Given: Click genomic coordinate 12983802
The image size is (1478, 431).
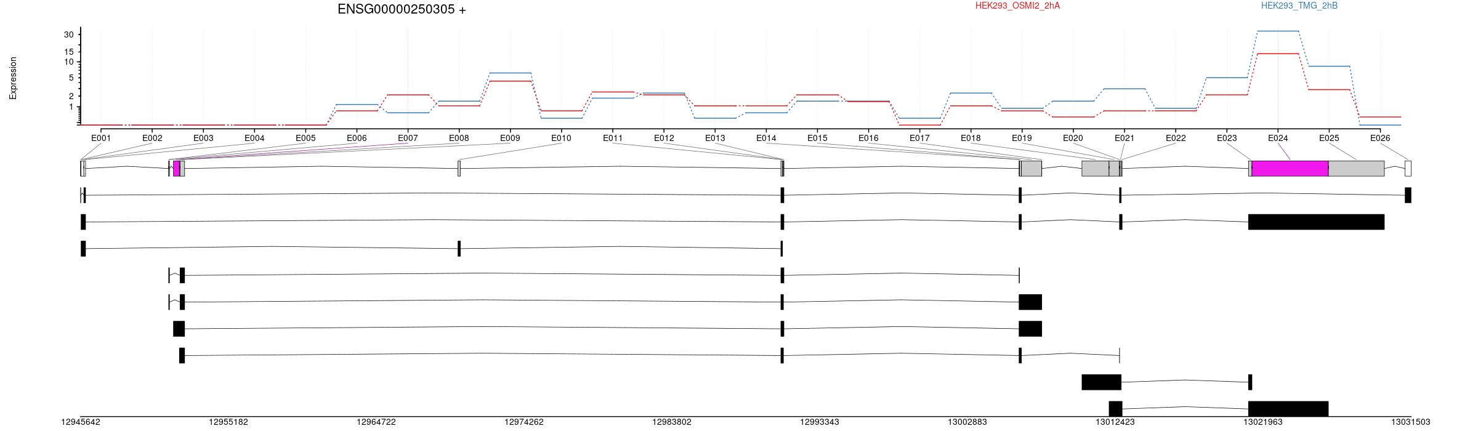Looking at the screenshot, I should (x=672, y=422).
